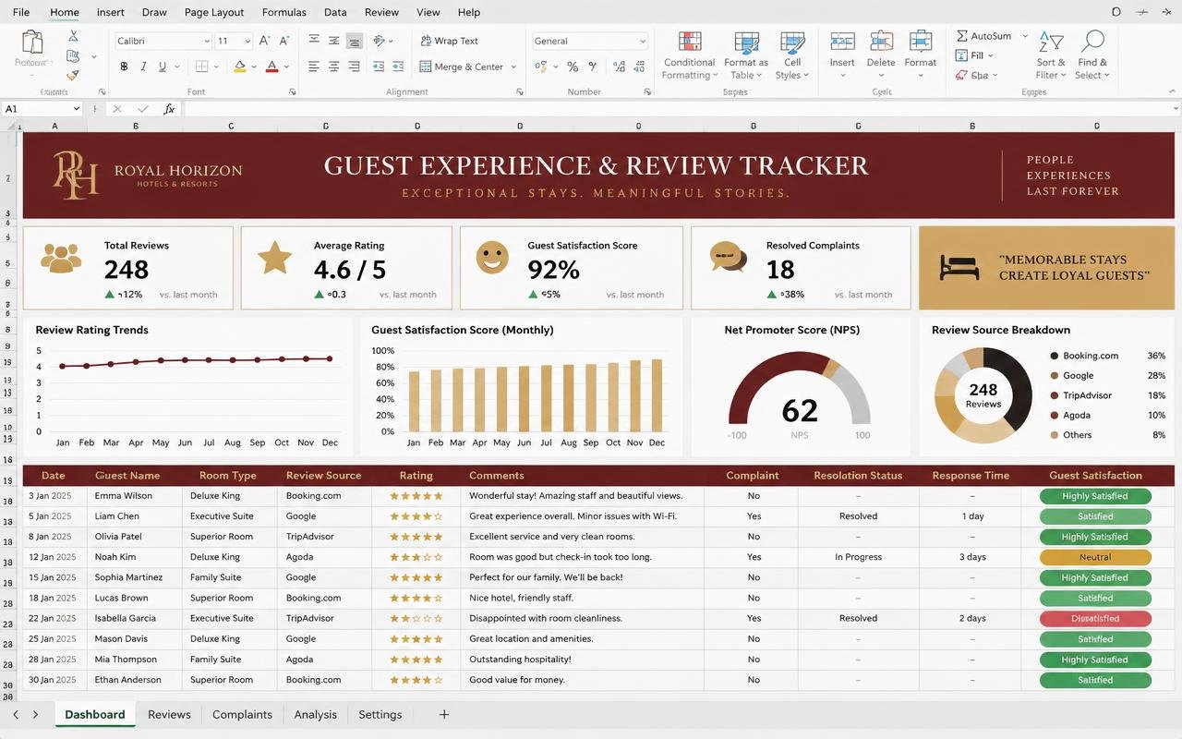
Task: Open Cell Styles gallery
Action: click(792, 55)
